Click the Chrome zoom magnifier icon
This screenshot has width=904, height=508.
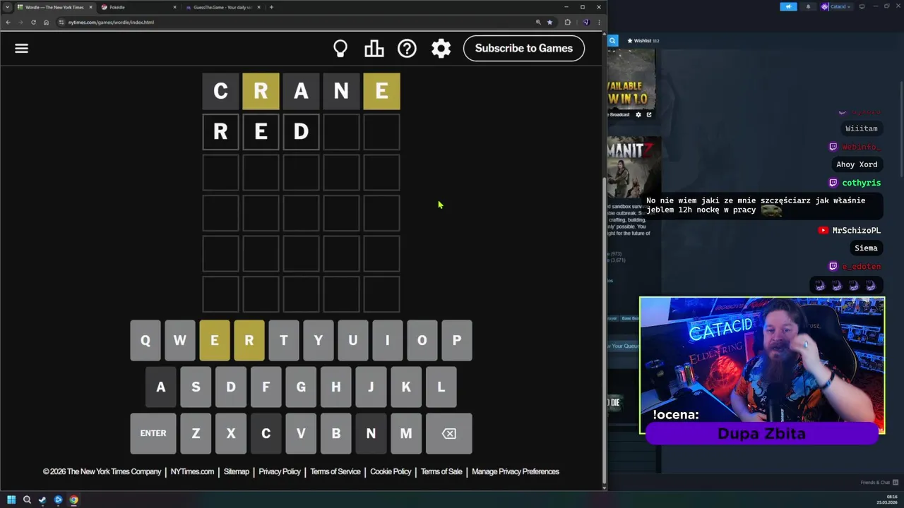[x=538, y=22]
